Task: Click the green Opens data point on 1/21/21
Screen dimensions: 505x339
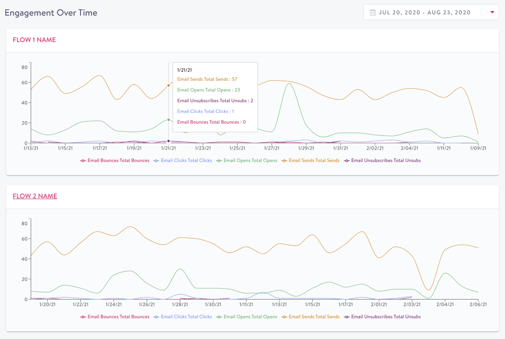Action: [x=169, y=120]
